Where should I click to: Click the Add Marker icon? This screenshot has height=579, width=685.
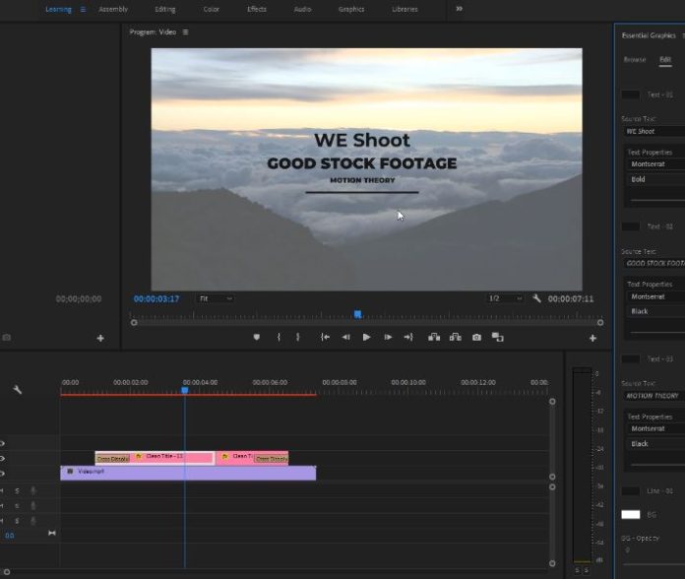point(257,337)
